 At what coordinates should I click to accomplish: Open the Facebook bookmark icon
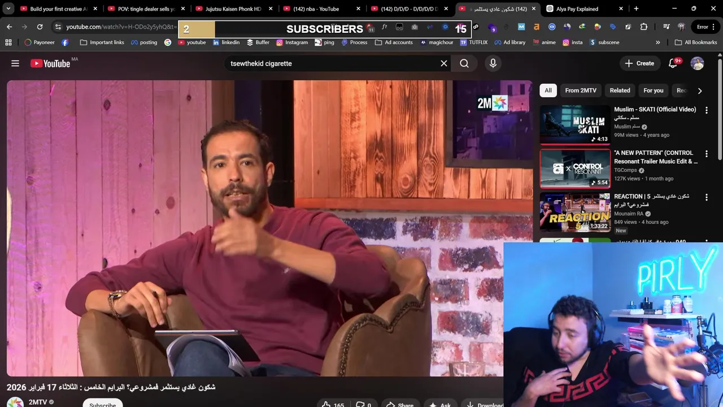[x=65, y=42]
